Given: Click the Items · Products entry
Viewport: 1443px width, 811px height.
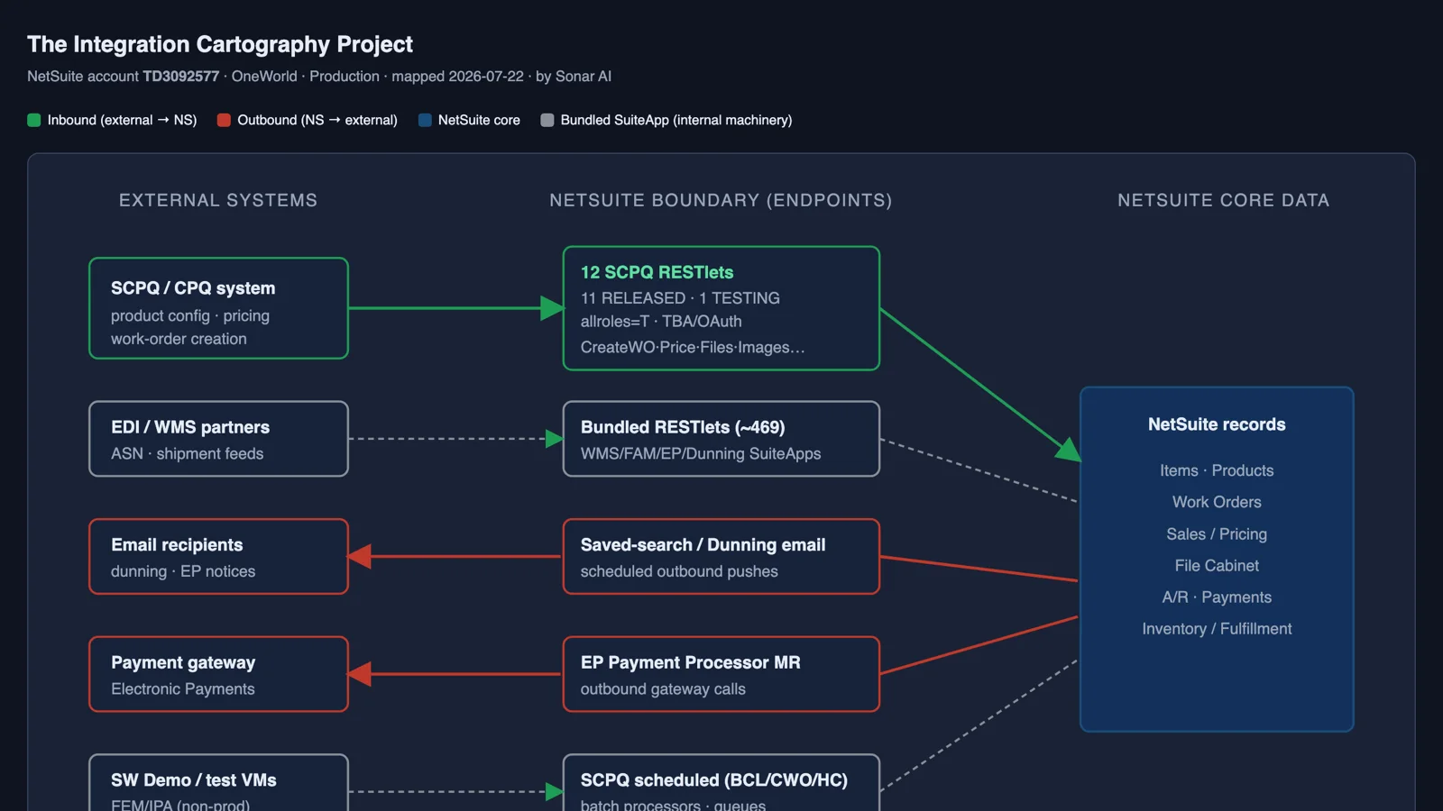Looking at the screenshot, I should 1217,470.
